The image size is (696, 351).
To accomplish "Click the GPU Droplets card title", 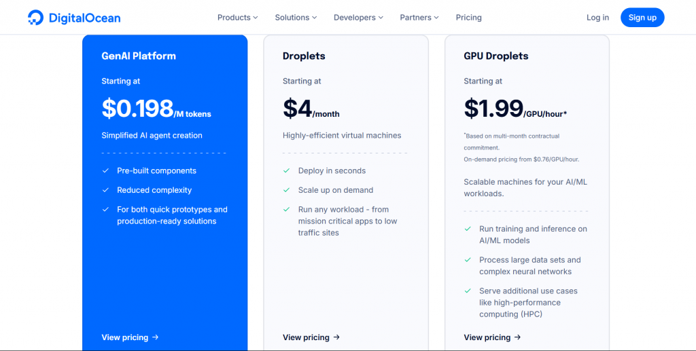I will 495,56.
